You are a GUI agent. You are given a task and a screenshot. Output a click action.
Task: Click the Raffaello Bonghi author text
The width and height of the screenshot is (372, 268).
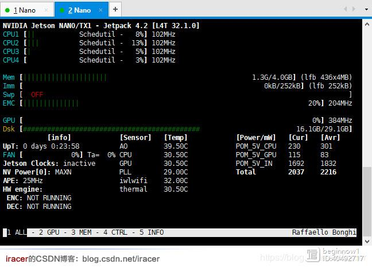coord(324,232)
